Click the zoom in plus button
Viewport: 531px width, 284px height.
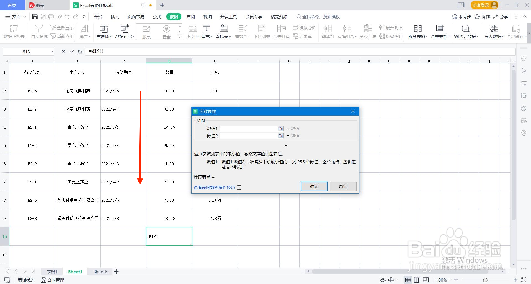(515, 280)
